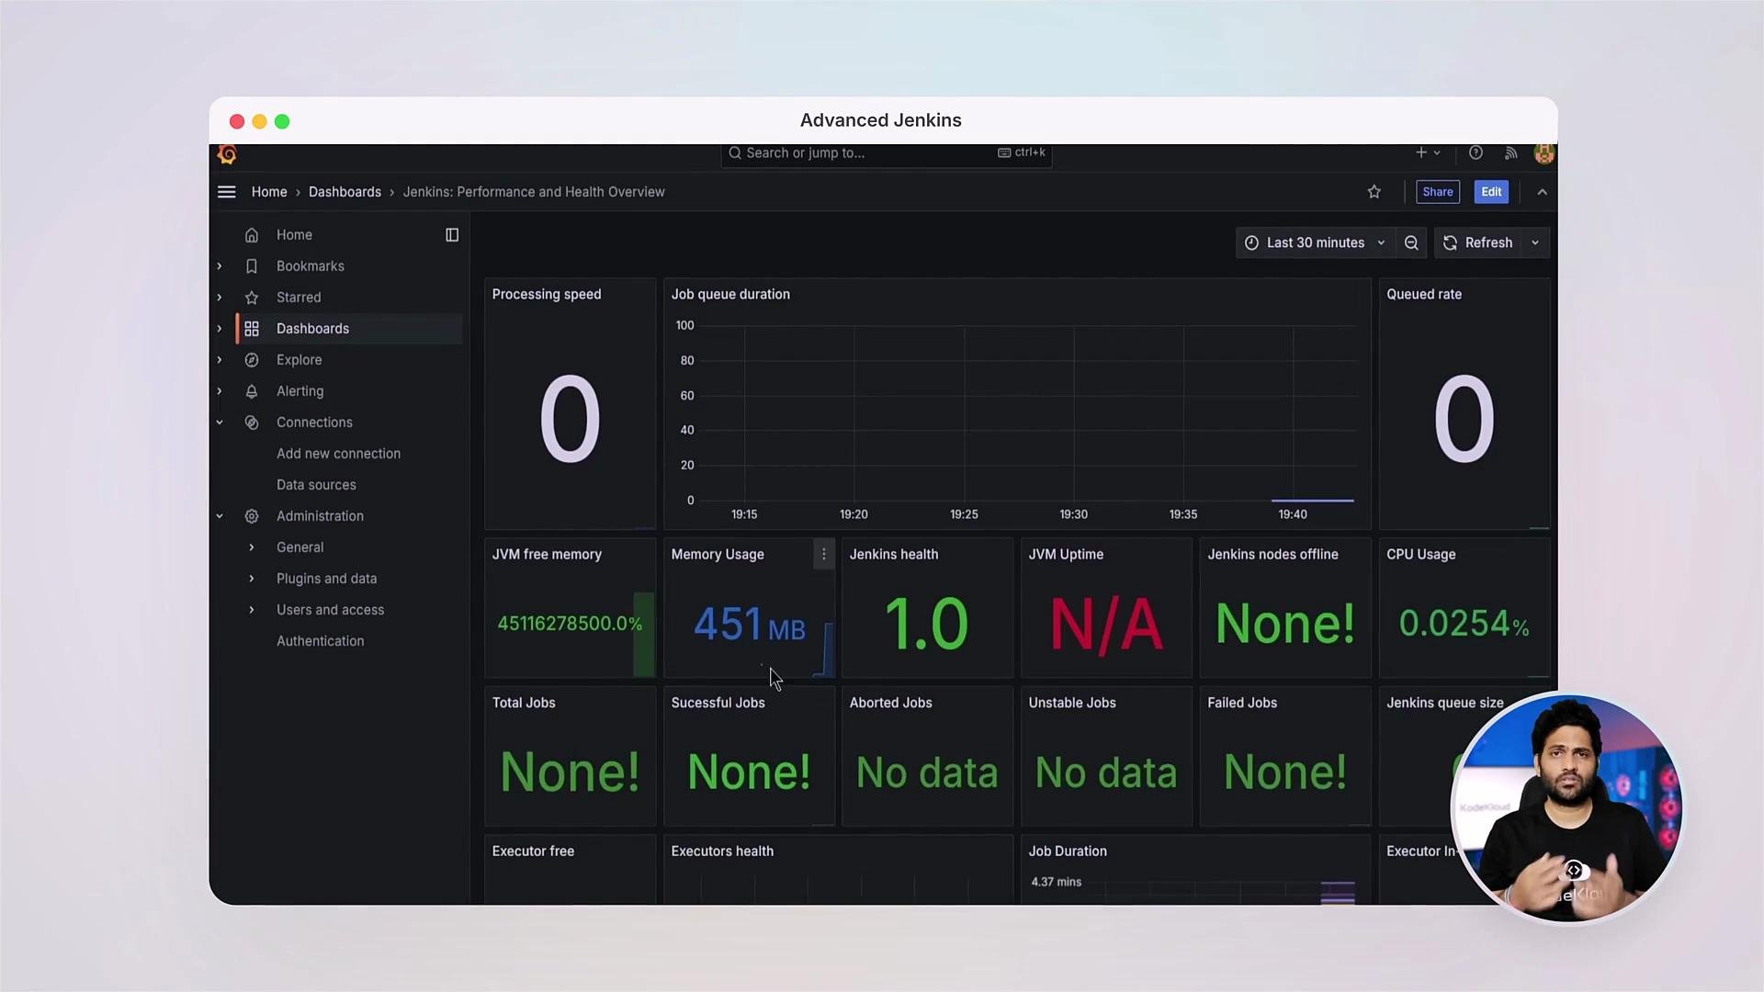Go to Home in sidebar
Viewport: 1764px width, 992px height.
coord(294,235)
